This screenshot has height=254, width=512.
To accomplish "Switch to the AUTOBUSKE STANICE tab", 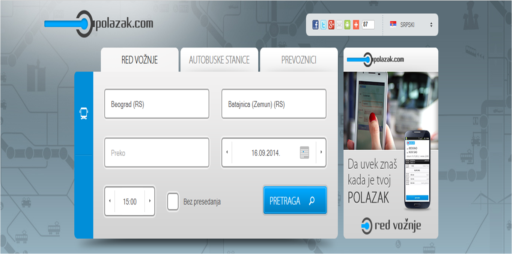I will (220, 59).
